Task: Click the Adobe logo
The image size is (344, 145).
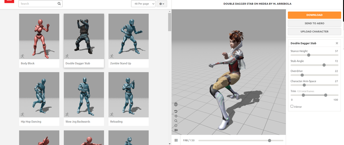Action: [9, 1]
